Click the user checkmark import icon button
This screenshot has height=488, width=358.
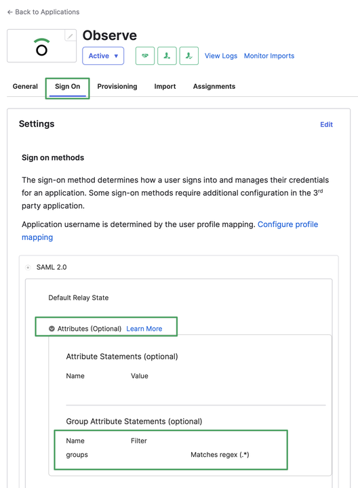pos(189,56)
